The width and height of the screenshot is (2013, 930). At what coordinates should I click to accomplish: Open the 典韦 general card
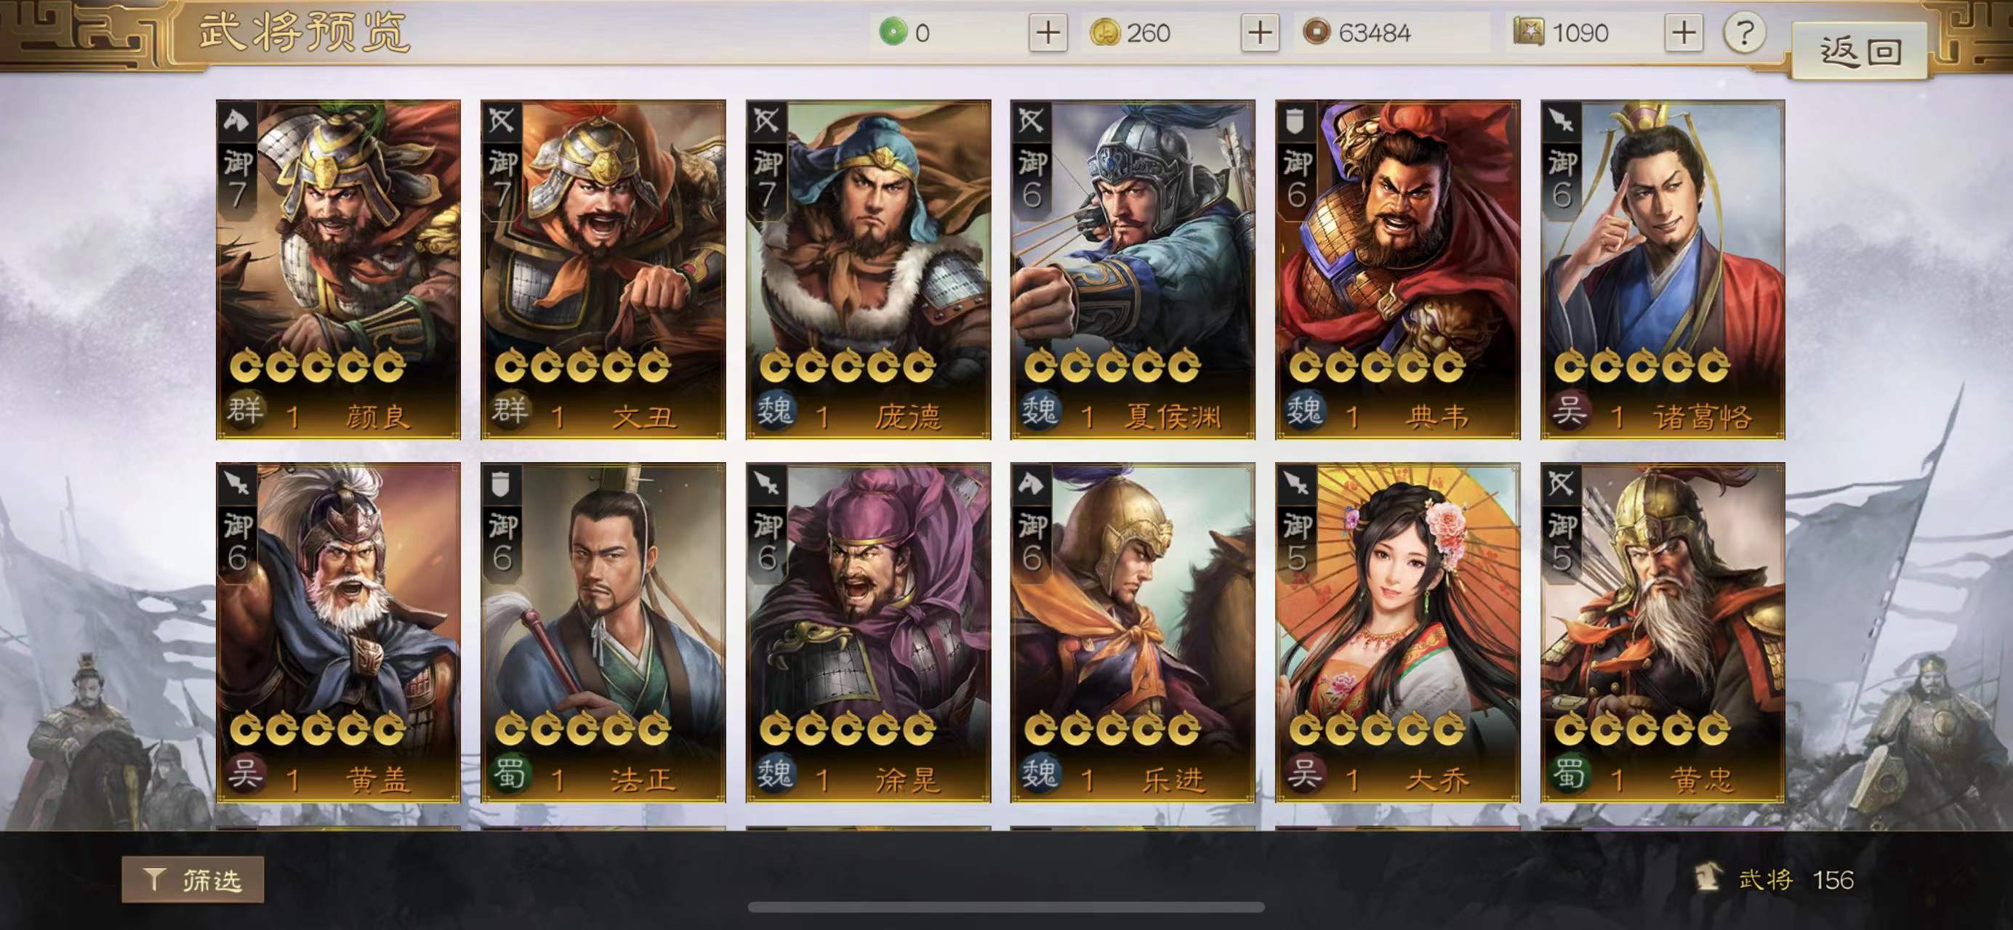coord(1398,270)
